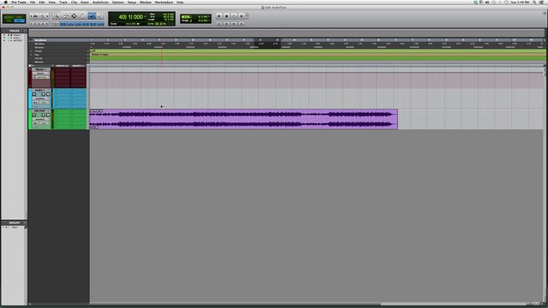Mute the HIP-POP track

(48, 115)
